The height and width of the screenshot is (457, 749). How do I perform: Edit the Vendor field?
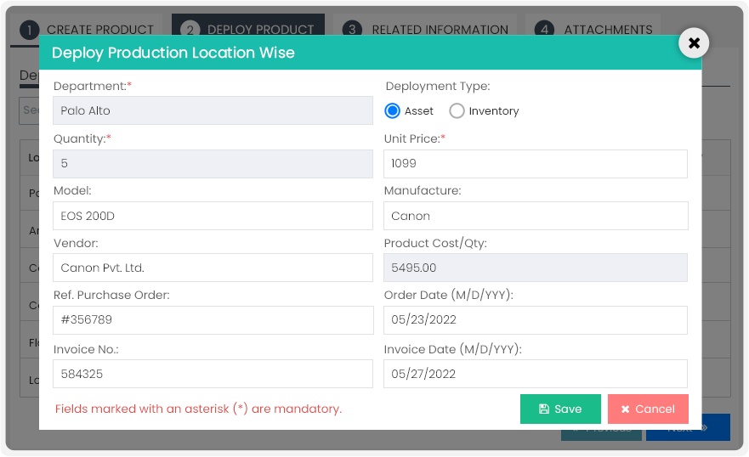[x=213, y=268]
